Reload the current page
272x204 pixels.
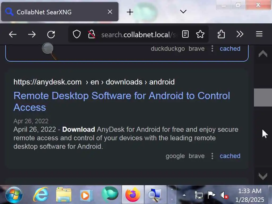click(51, 34)
